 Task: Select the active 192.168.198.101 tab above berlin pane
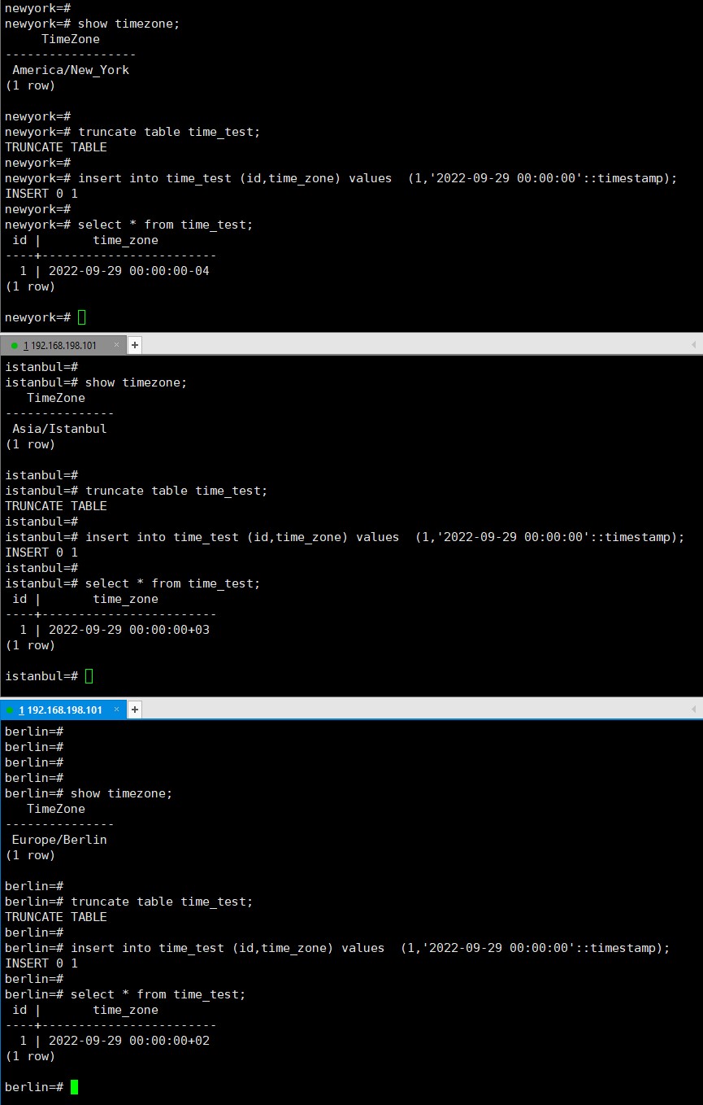tap(61, 709)
